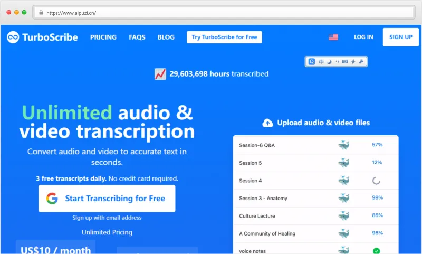Click the TurboScribe infinity logo icon
The image size is (422, 254).
pyautogui.click(x=13, y=37)
